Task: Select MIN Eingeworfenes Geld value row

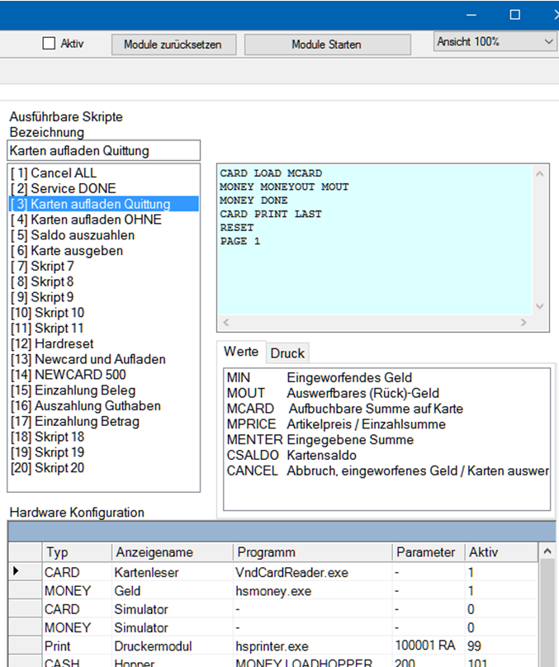Action: coord(386,378)
